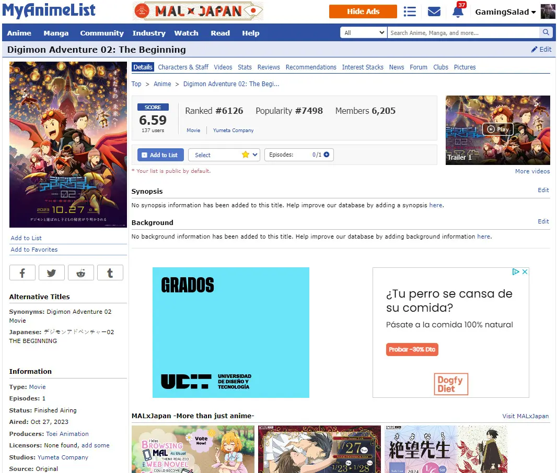This screenshot has height=473, width=557.
Task: Open the Anime menu
Action: (19, 33)
